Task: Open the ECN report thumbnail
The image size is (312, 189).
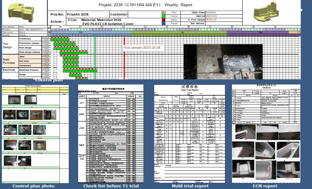Action: (x=266, y=134)
